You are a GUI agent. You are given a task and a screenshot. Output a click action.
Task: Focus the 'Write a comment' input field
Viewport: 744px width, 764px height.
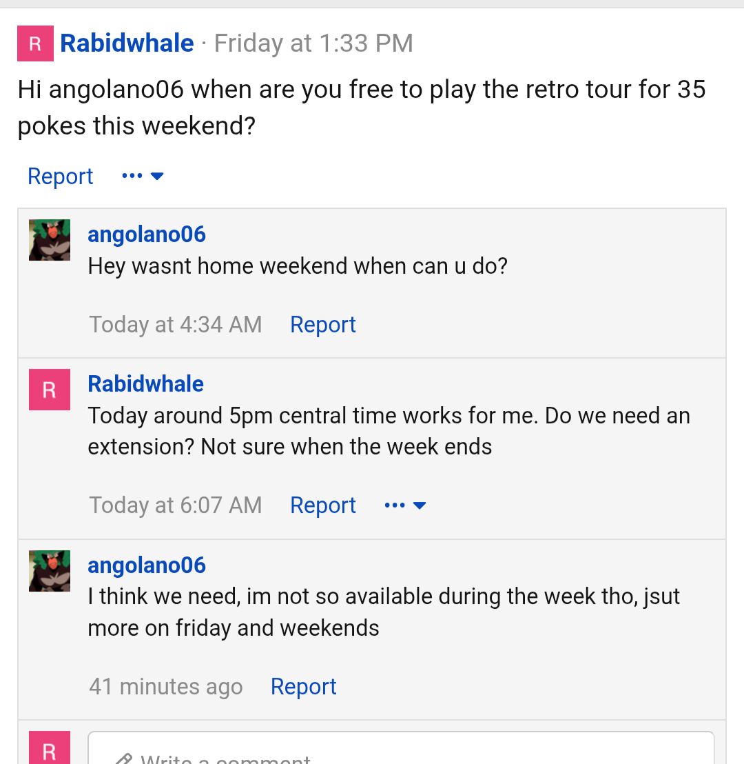click(401, 748)
